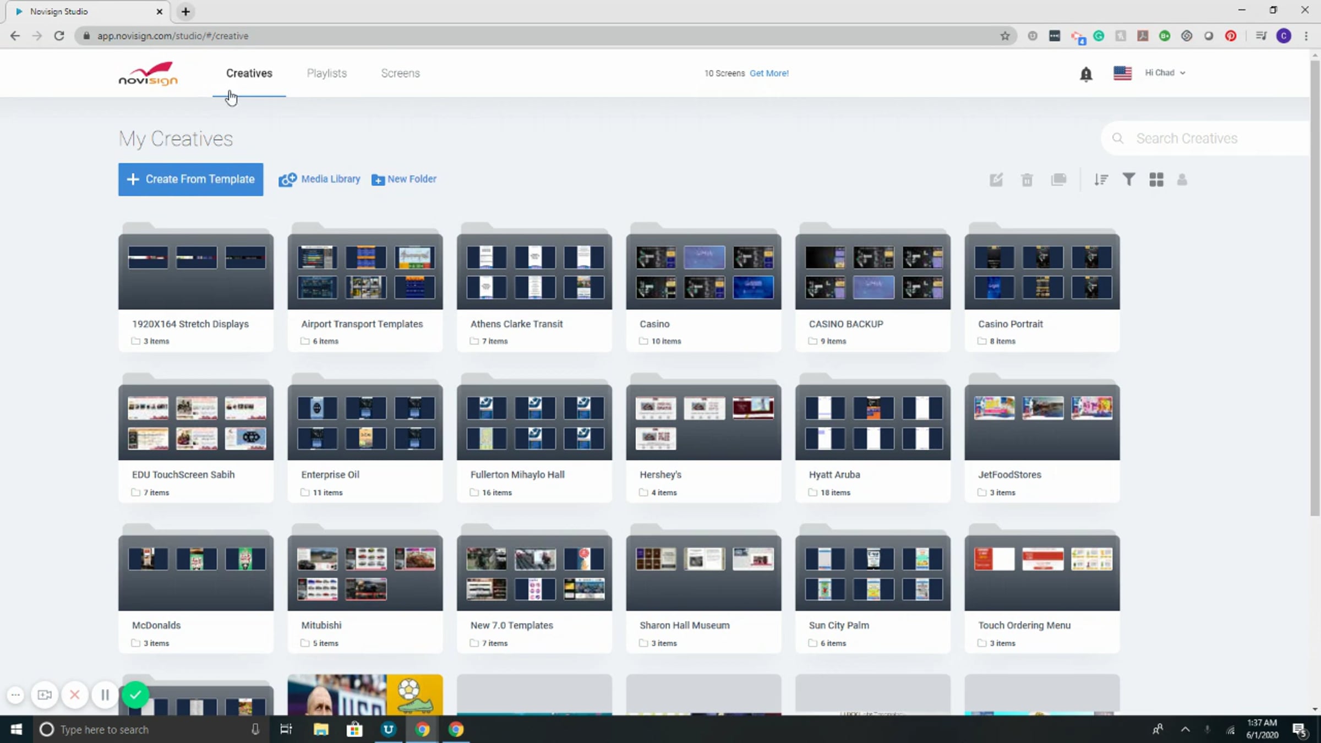Screen dimensions: 1321x743
Task: Open the 1920X164 Stretch Displays folder
Action: [x=196, y=286]
